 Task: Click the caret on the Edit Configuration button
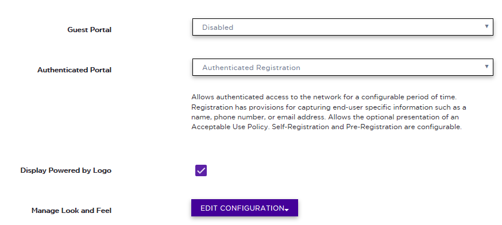287,210
